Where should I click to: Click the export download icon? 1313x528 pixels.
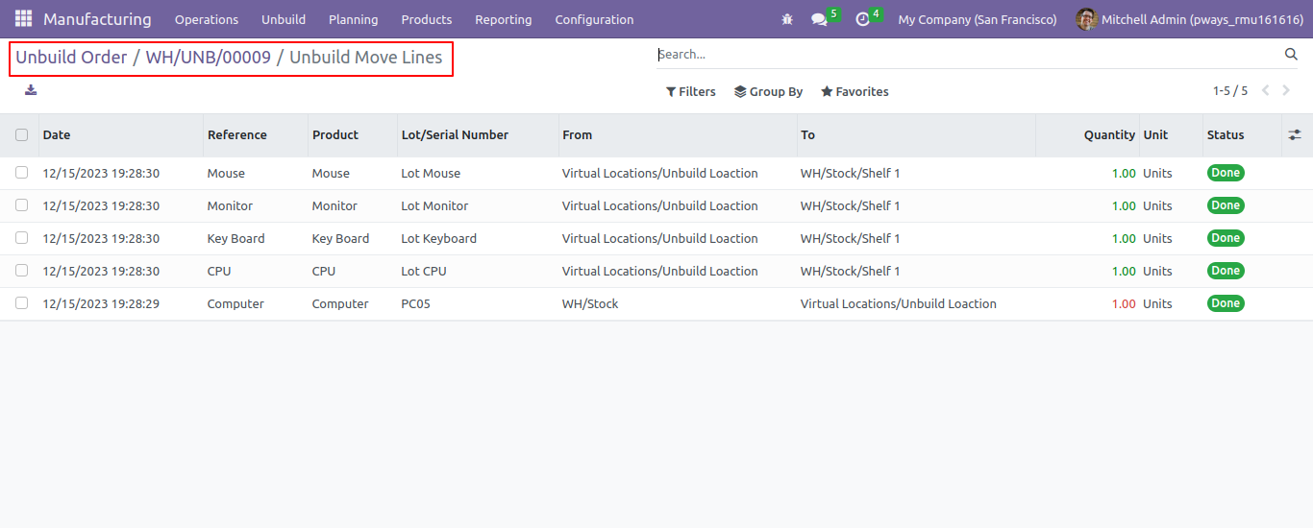(31, 90)
